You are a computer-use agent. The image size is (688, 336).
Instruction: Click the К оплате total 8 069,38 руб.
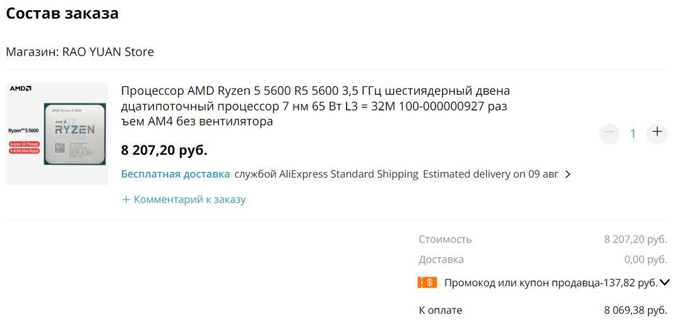635,310
